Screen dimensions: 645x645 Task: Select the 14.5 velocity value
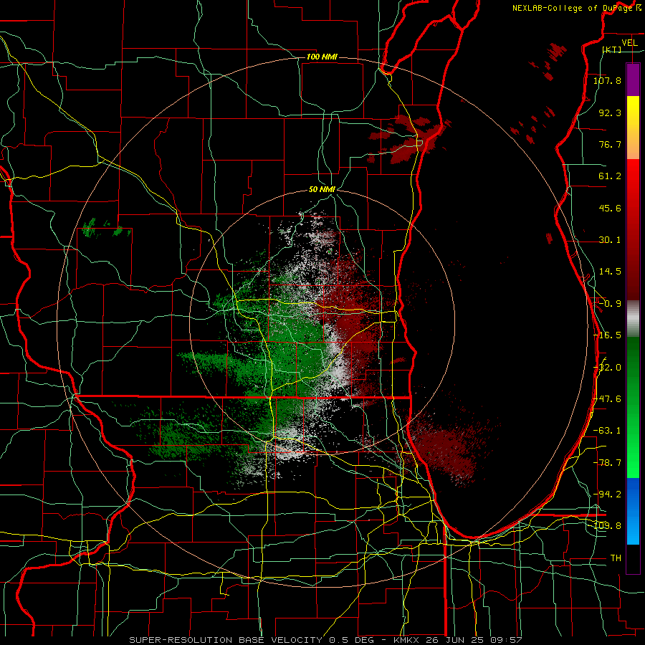610,272
